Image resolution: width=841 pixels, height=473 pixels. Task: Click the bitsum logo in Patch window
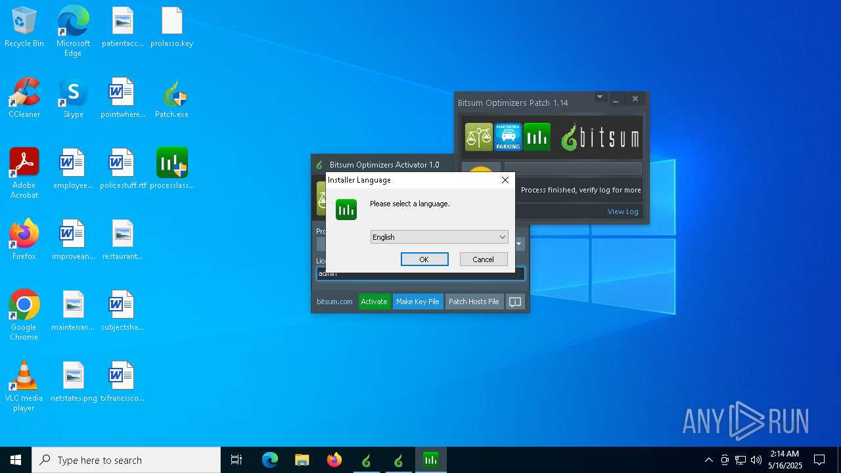(x=600, y=137)
